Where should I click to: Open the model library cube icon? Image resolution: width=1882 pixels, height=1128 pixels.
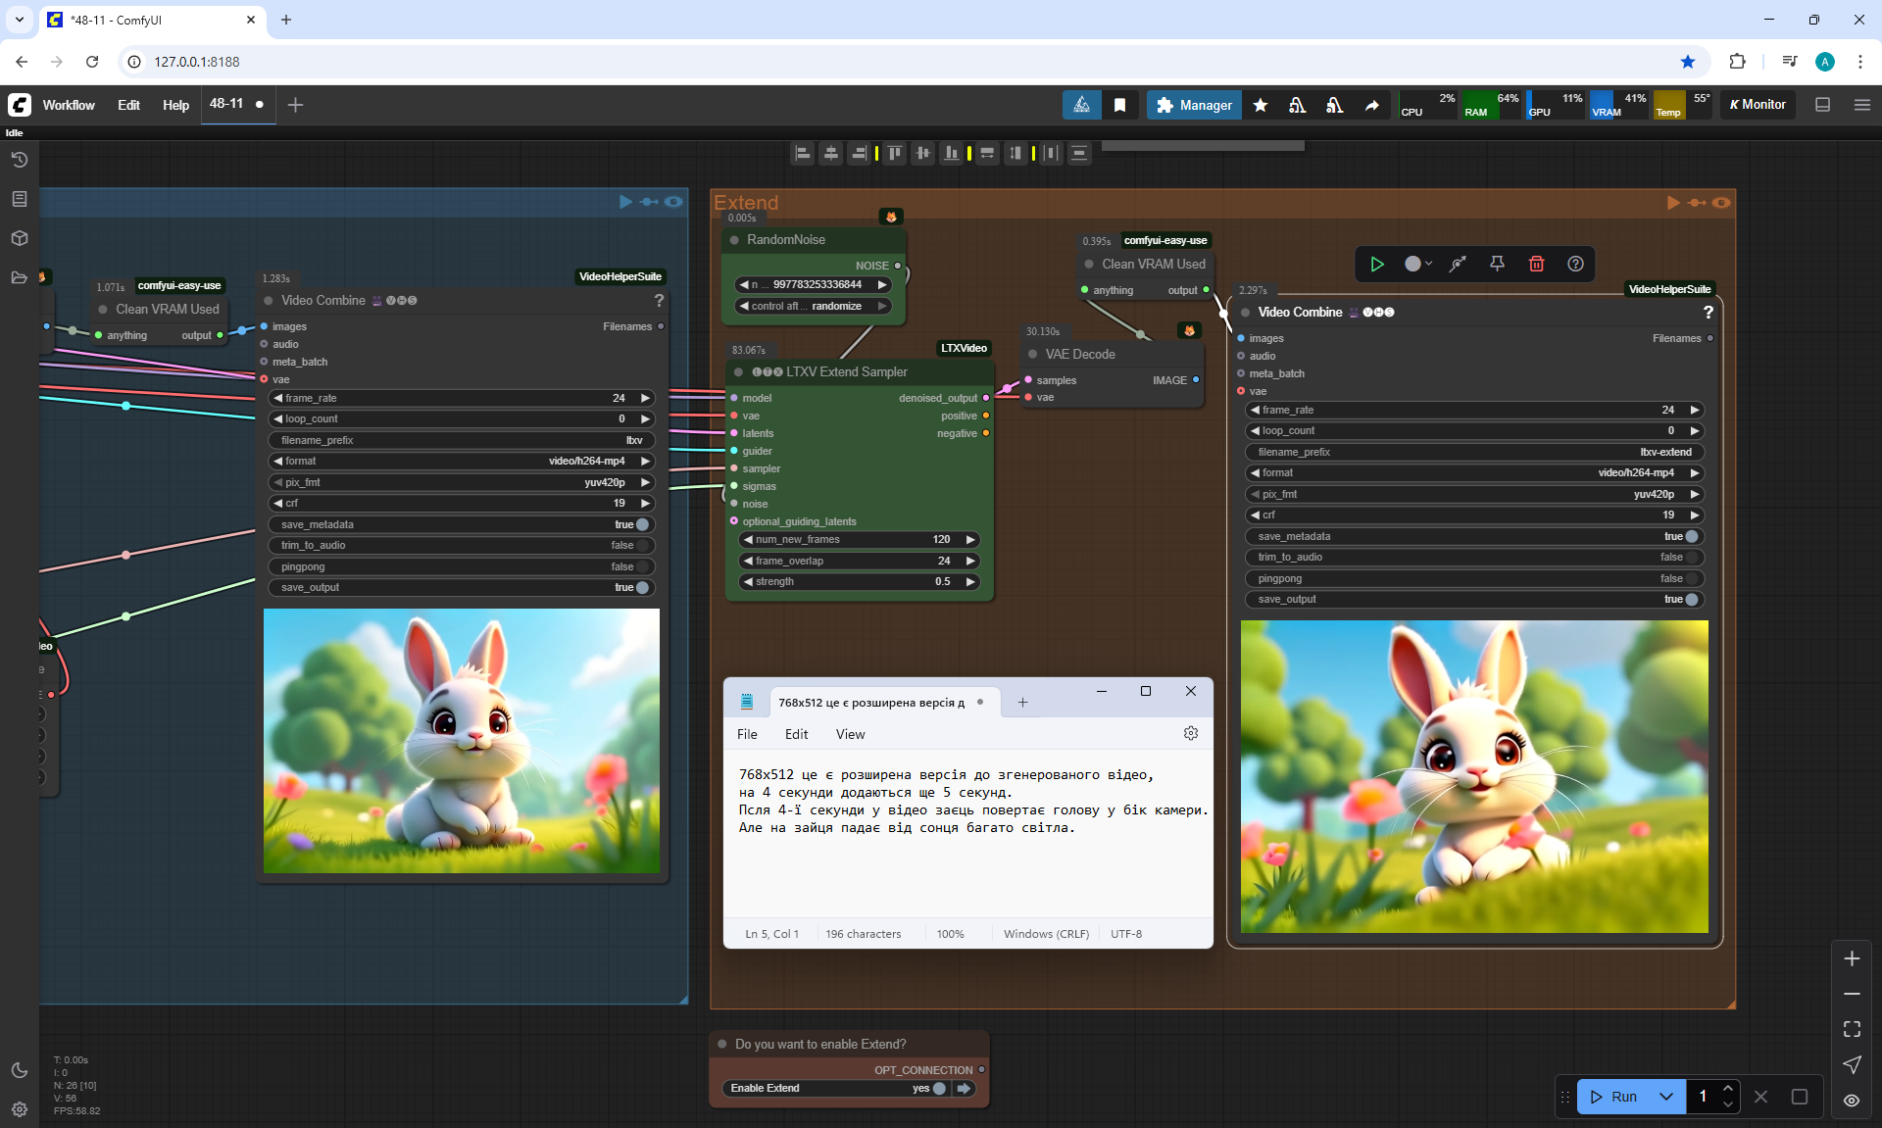[x=20, y=238]
